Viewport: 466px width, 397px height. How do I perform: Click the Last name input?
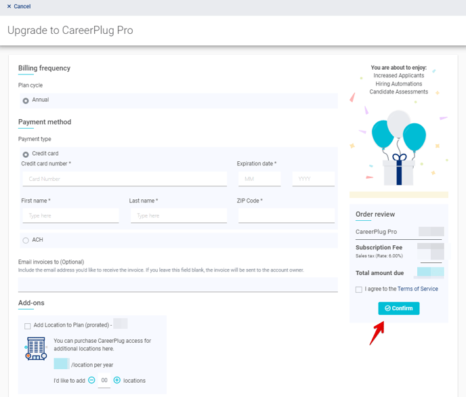tap(179, 215)
